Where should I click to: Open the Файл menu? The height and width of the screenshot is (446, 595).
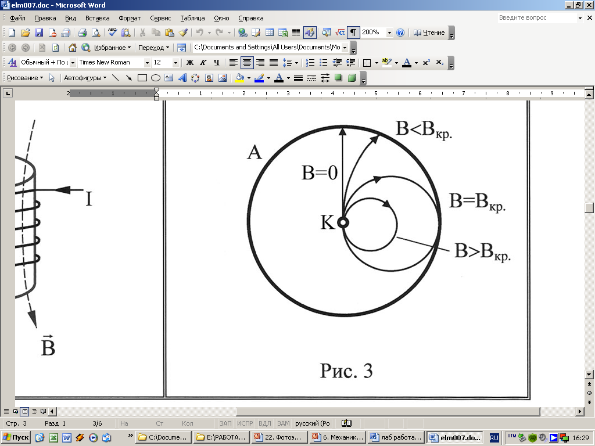pyautogui.click(x=17, y=18)
